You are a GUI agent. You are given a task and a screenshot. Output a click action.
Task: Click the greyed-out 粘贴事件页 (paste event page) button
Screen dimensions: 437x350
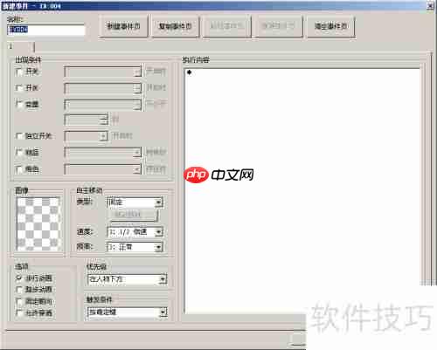(226, 26)
